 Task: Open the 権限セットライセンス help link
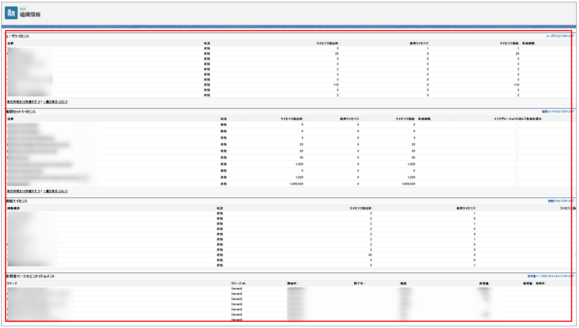coord(557,112)
